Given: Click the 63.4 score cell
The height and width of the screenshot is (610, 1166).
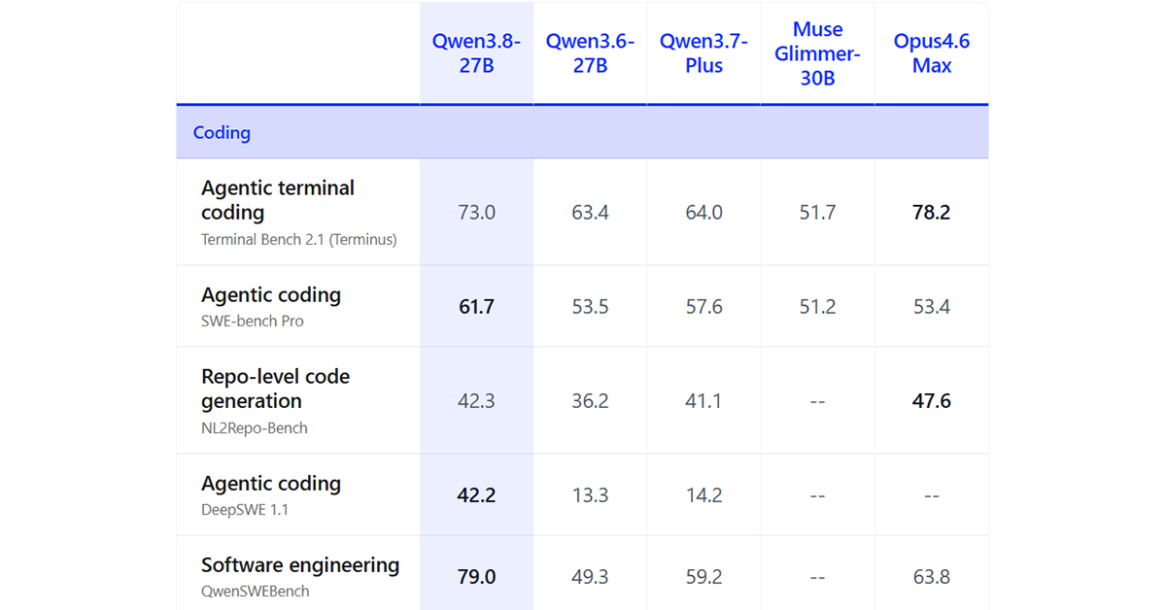Looking at the screenshot, I should coord(590,212).
